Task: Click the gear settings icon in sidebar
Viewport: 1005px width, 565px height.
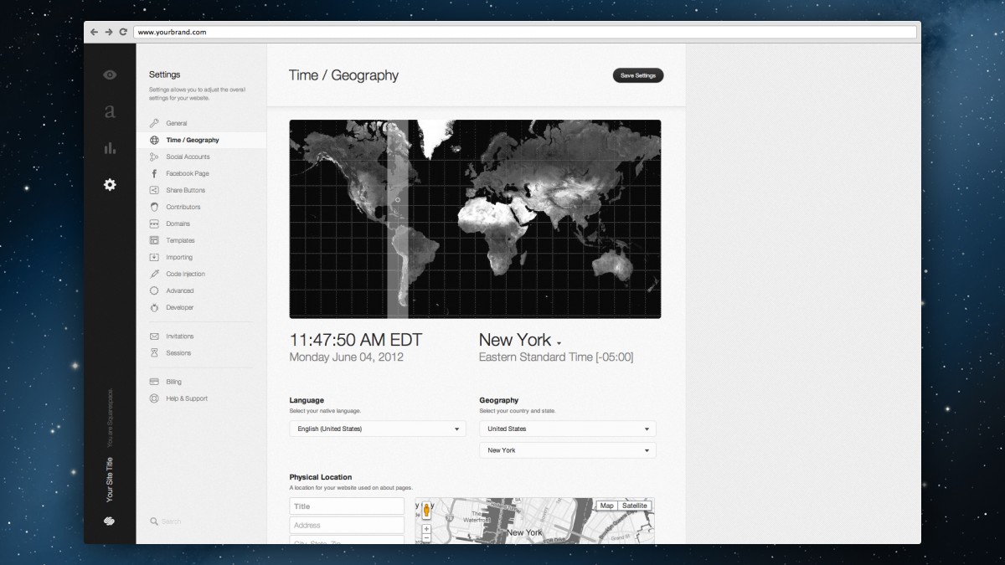Action: point(110,185)
